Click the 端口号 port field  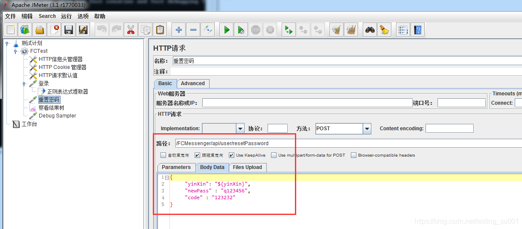pos(461,103)
